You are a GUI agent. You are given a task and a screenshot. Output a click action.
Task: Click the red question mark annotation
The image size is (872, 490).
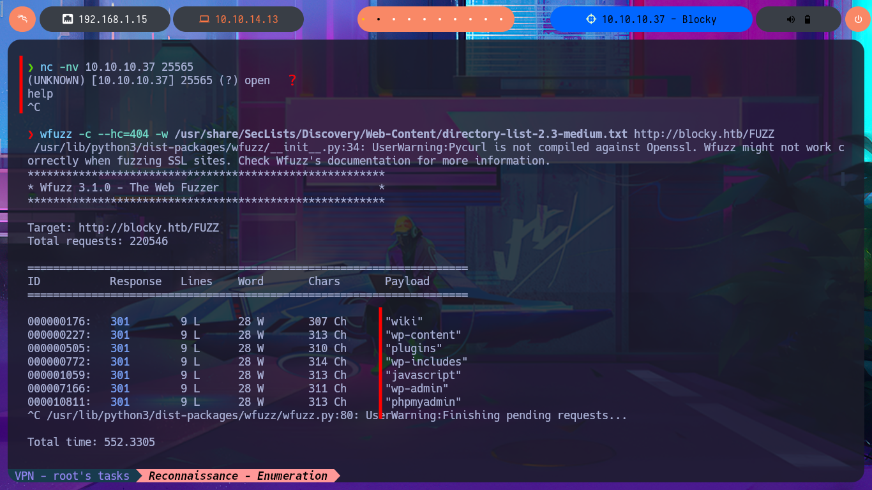[x=292, y=80]
